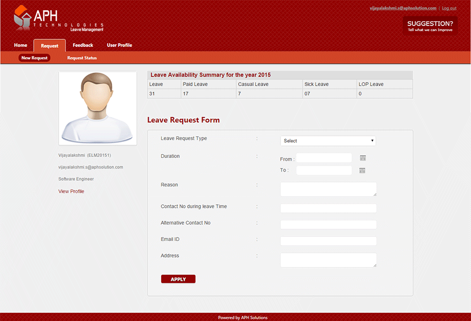Open the User Profile tab
The image size is (471, 321).
click(119, 45)
